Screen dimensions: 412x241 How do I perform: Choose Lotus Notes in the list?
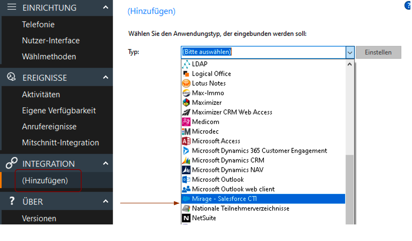(x=263, y=83)
